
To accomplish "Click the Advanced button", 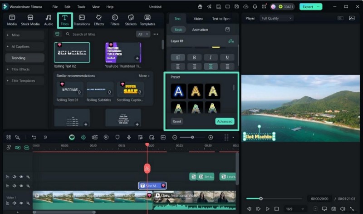I will click(x=225, y=121).
